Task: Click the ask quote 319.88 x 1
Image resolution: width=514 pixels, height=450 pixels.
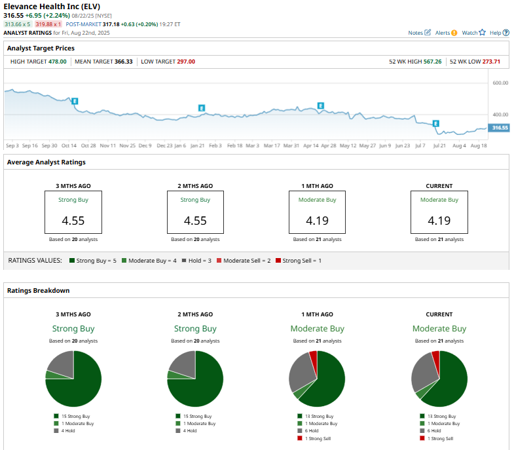Action: [48, 24]
